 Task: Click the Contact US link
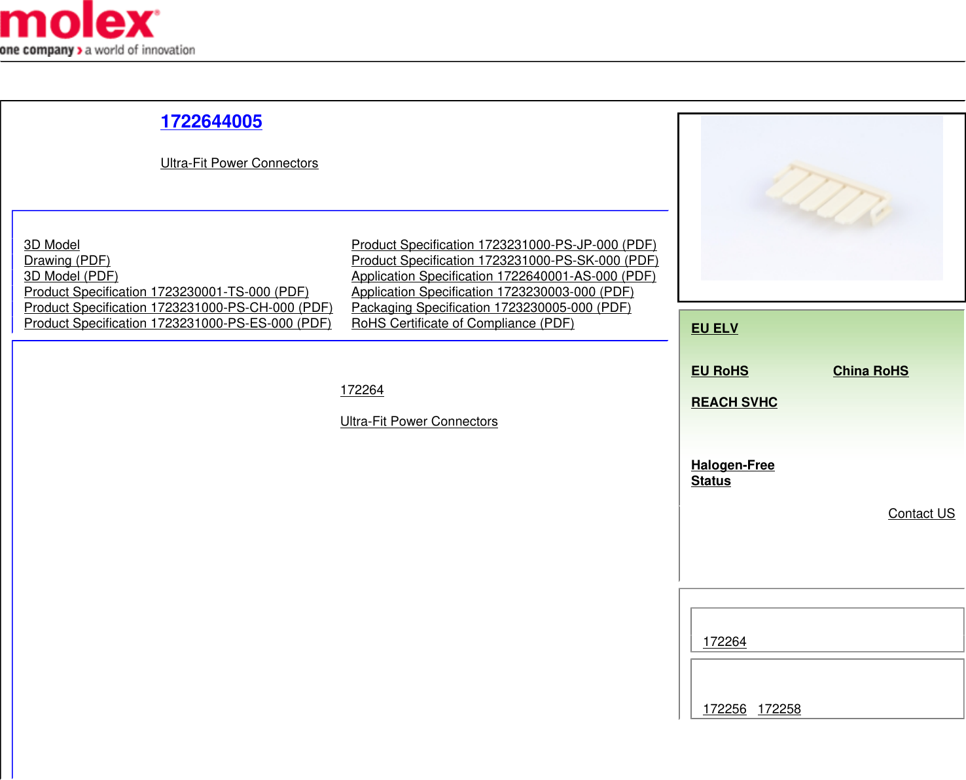pyautogui.click(x=921, y=513)
